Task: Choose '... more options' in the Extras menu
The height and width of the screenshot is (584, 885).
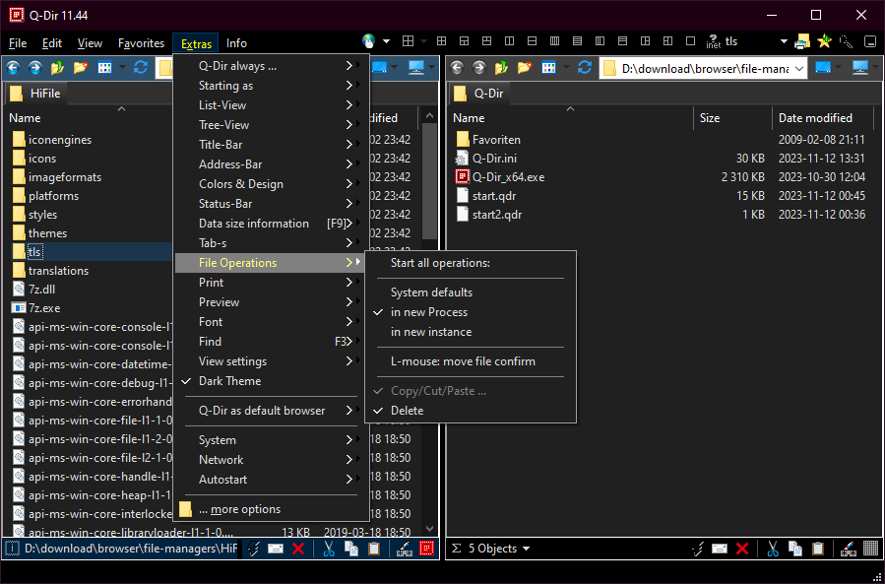Action: [239, 509]
